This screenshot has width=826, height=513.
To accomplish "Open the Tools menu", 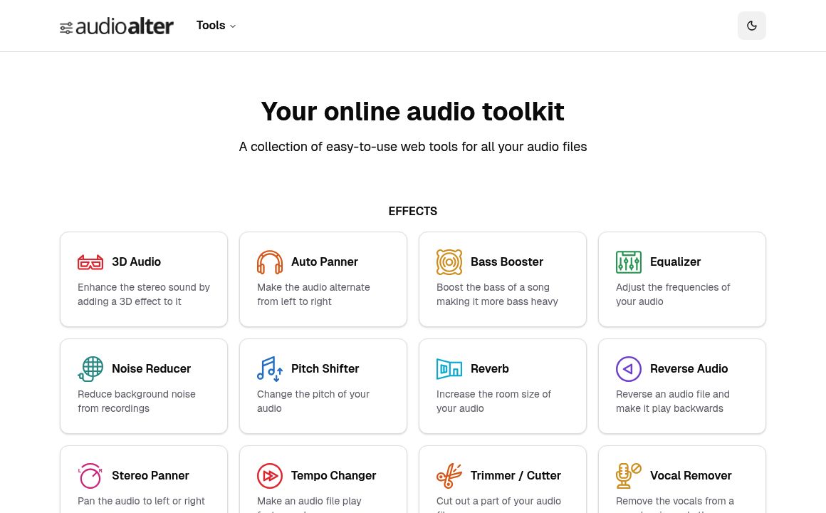I will click(x=211, y=26).
